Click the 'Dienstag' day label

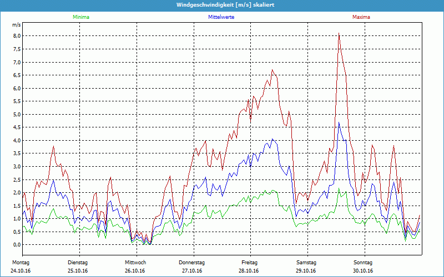pyautogui.click(x=78, y=263)
